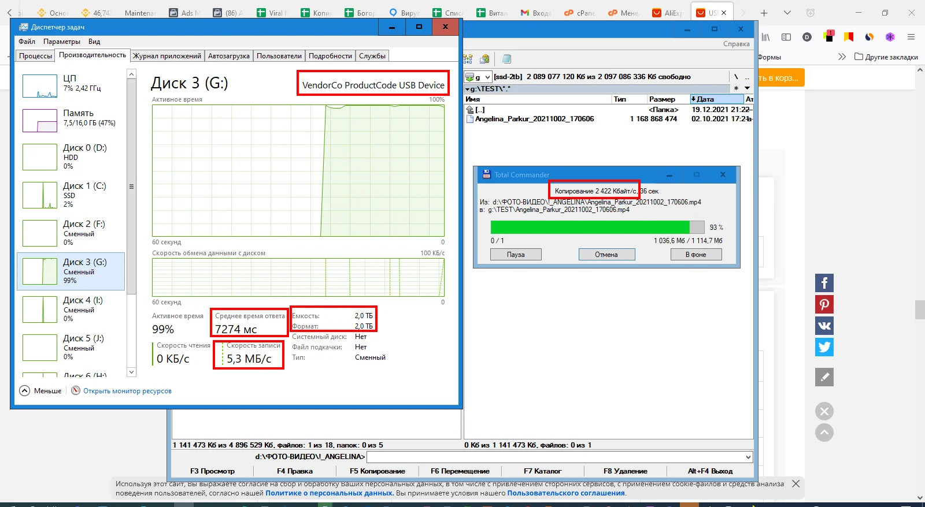925x507 pixels.
Task: Click VK share icon on the webpage
Action: tap(824, 326)
